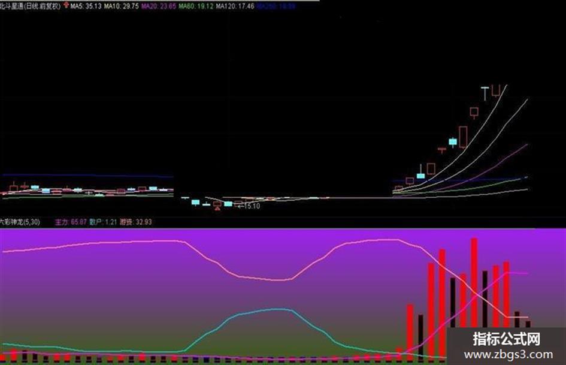Select the 散户: 1.21 value
Viewport: 566px width, 365px height.
click(103, 222)
